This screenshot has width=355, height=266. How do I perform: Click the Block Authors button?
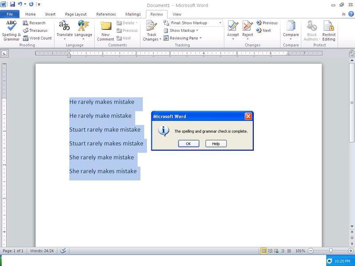click(312, 31)
